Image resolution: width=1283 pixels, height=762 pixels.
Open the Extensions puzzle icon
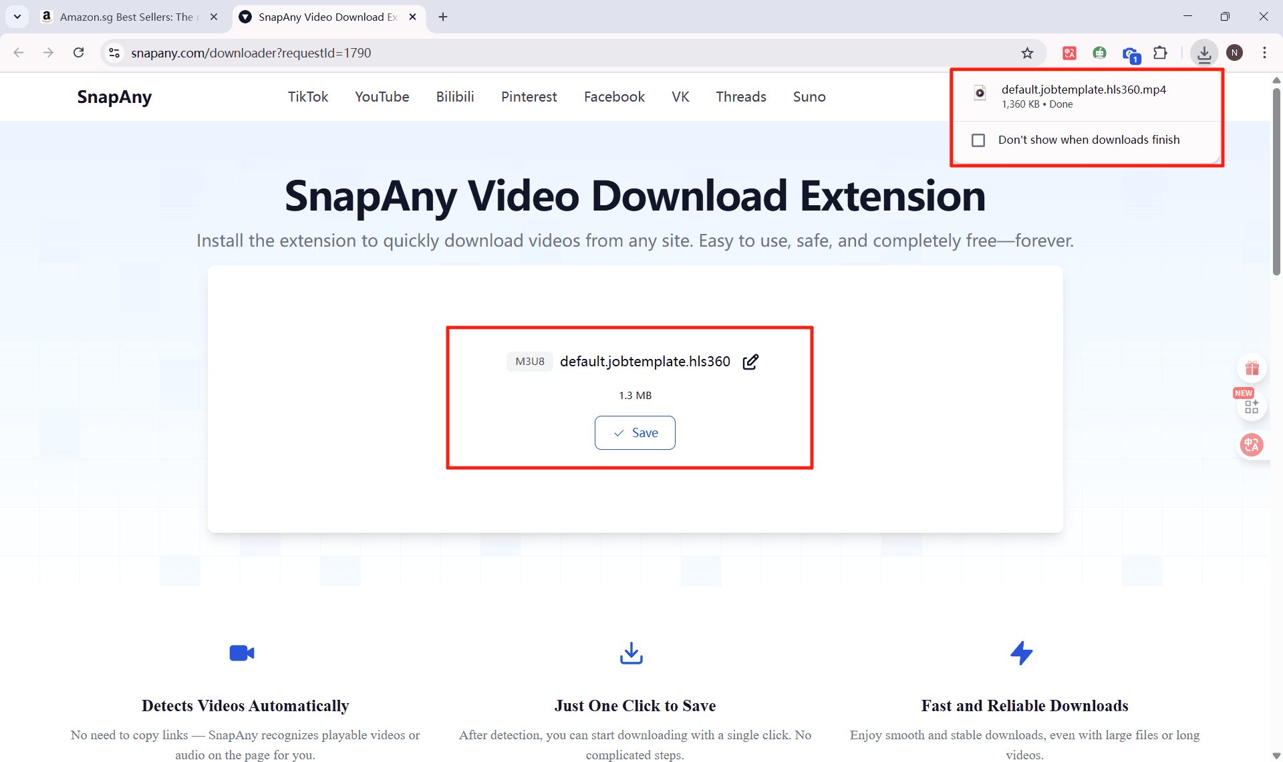(1161, 53)
